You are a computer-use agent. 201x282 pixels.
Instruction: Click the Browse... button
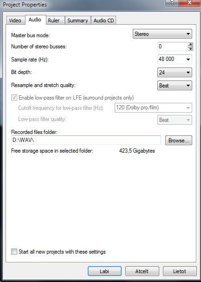pos(179,140)
